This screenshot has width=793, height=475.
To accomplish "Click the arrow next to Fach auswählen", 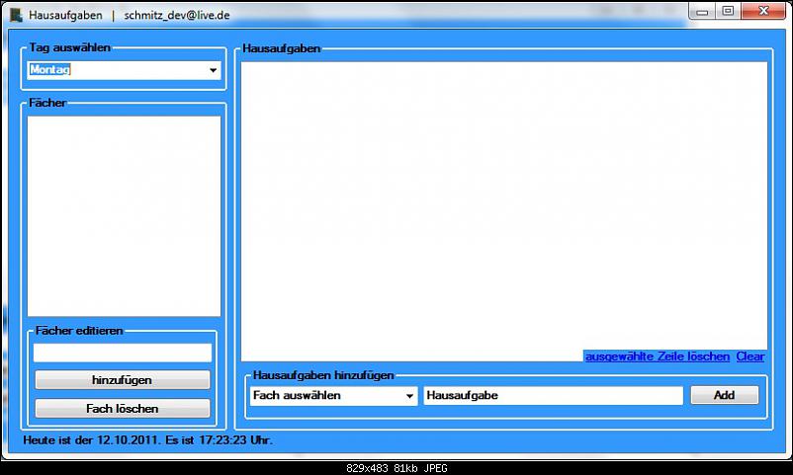I will (x=410, y=396).
